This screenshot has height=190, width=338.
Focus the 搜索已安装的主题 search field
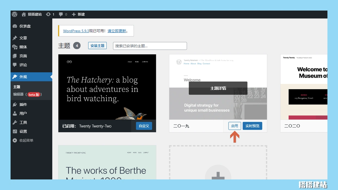coord(150,46)
